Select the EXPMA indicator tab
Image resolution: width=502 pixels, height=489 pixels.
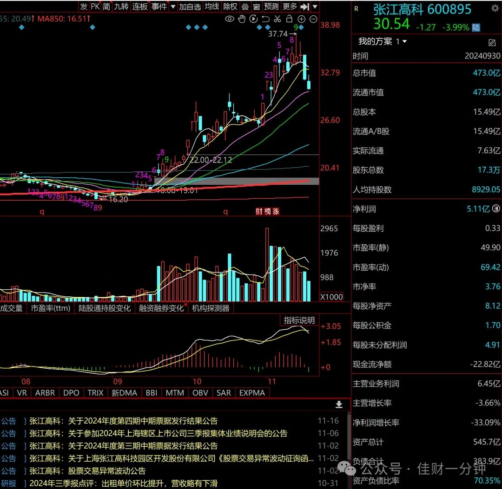pos(252,393)
